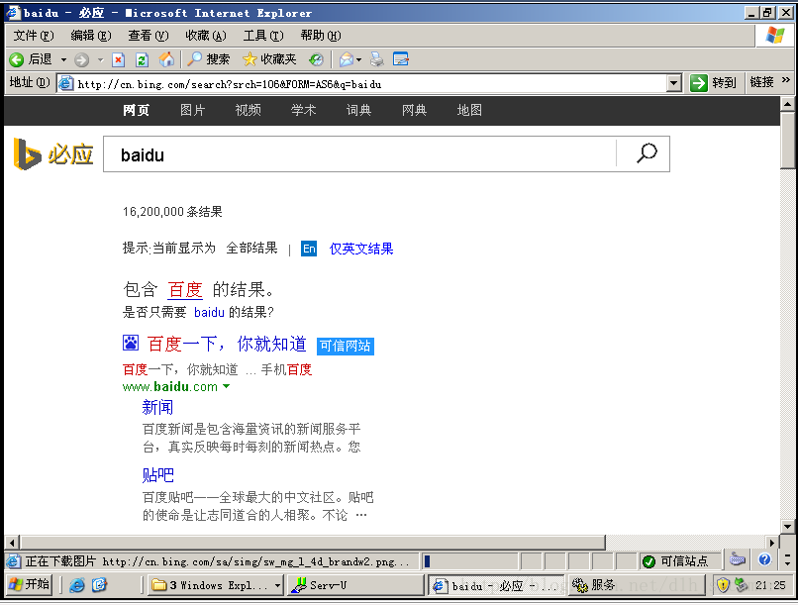Open the 贴吧 sublink
This screenshot has height=605, width=798.
157,475
